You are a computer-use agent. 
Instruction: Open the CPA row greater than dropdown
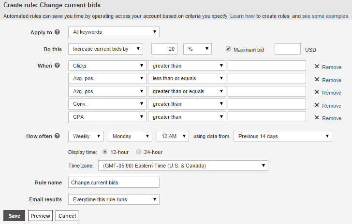[187, 117]
